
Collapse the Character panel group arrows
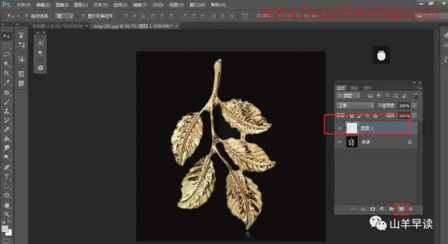click(x=38, y=33)
